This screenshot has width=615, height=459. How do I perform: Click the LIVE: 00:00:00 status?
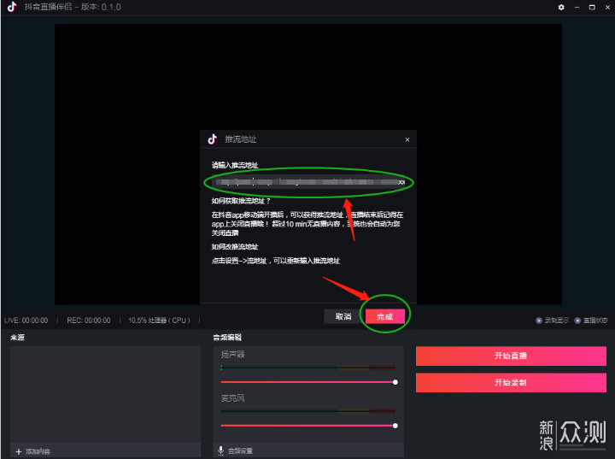(26, 321)
